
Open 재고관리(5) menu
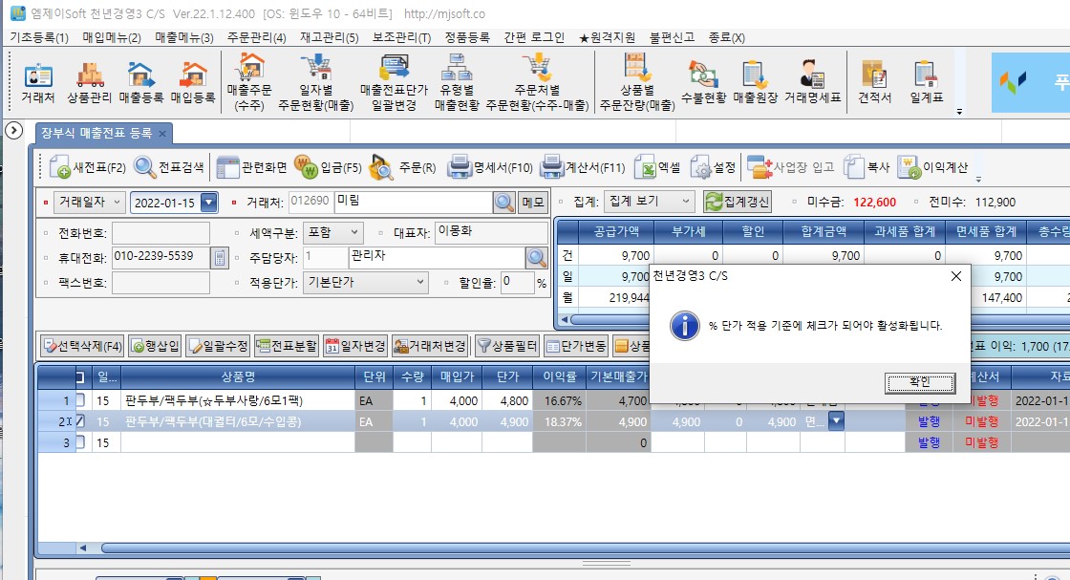(329, 37)
